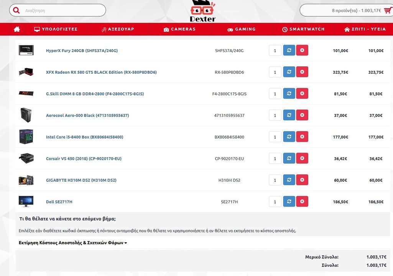Image resolution: width=393 pixels, height=276 pixels.
Task: Open HyperX Fury 240GB product link
Action: click(x=82, y=51)
